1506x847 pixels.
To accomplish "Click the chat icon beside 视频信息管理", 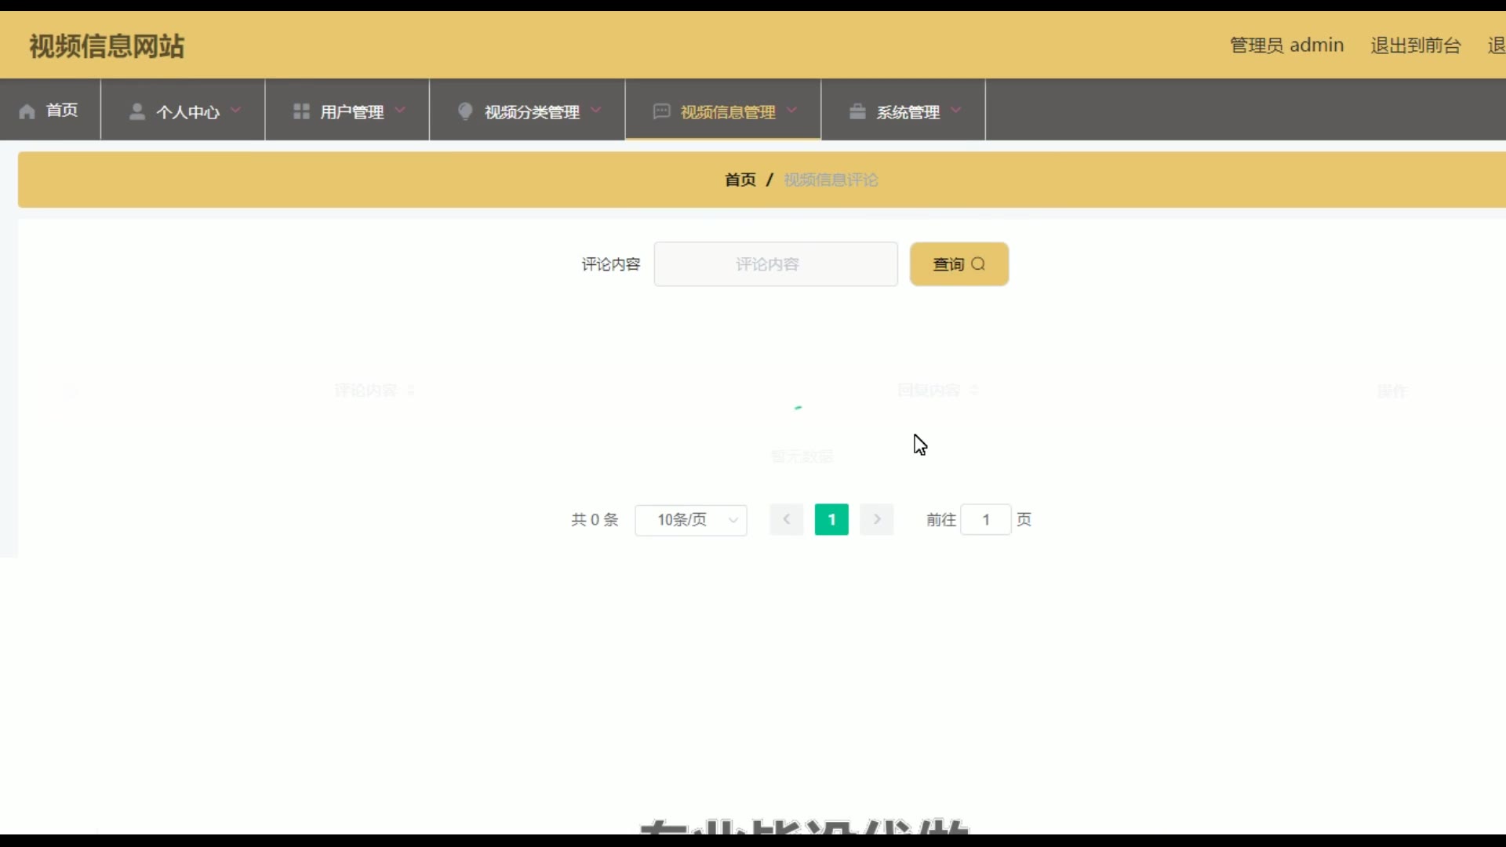I will coord(661,111).
